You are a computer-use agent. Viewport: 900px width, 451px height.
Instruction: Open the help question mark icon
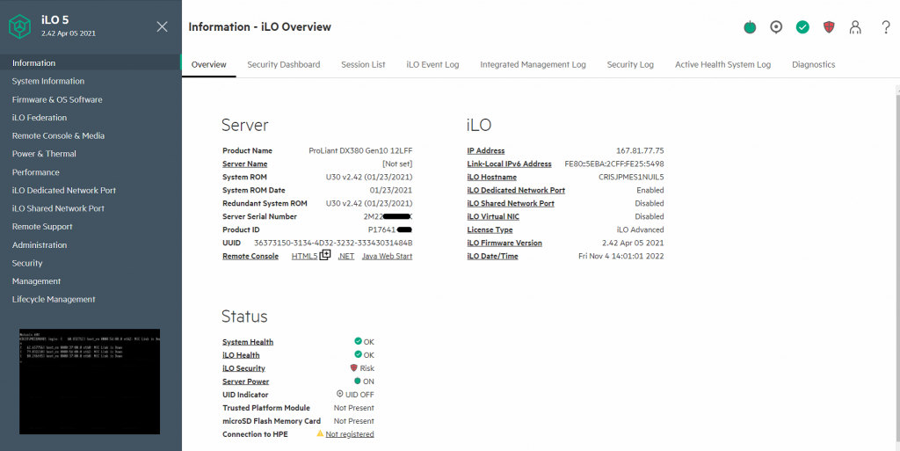point(885,27)
